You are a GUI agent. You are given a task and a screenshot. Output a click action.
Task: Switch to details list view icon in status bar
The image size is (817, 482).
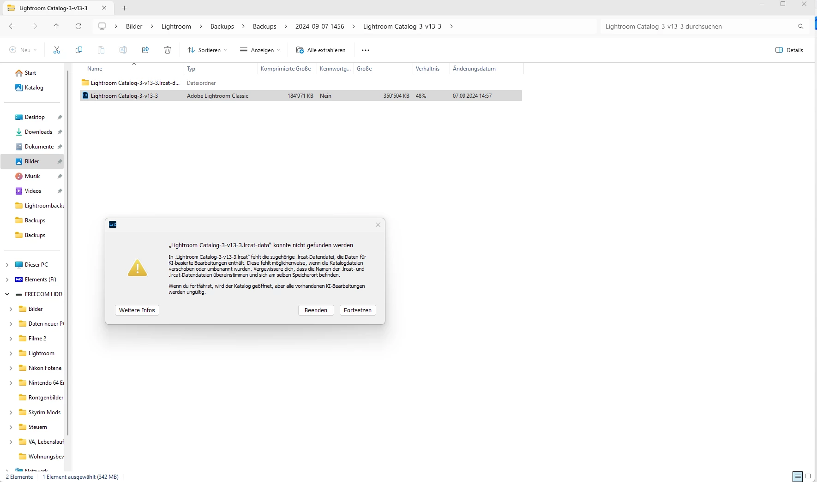[798, 477]
